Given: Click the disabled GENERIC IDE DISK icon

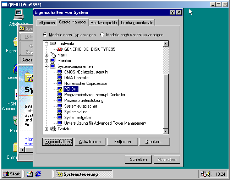Looking at the screenshot, I should click(x=60, y=49).
